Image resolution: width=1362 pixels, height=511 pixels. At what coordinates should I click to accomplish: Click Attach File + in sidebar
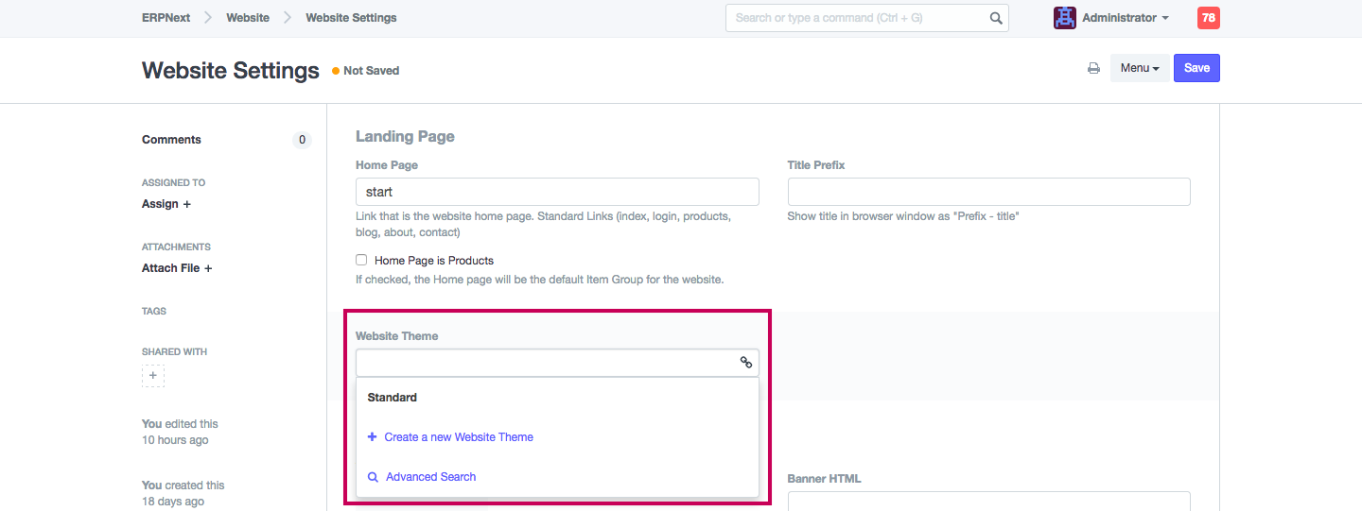[x=177, y=268]
